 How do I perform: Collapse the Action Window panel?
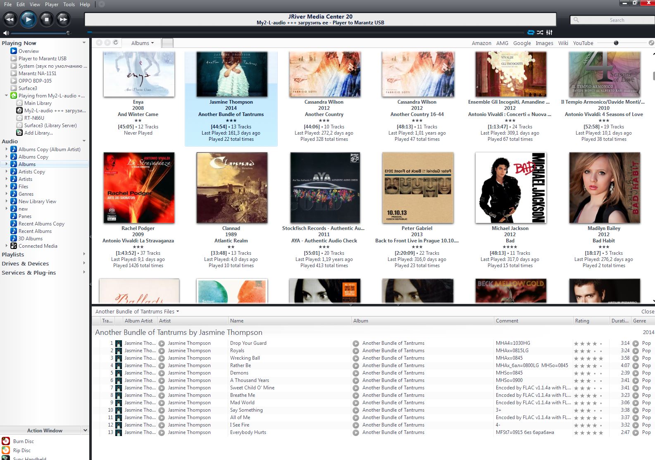pyautogui.click(x=85, y=430)
